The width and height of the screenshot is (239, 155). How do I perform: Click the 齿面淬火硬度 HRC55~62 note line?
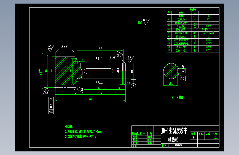81,137
